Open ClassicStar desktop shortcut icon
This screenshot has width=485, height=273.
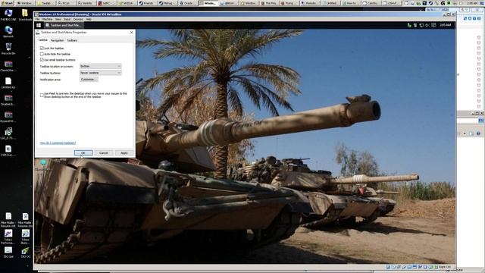click(x=8, y=66)
